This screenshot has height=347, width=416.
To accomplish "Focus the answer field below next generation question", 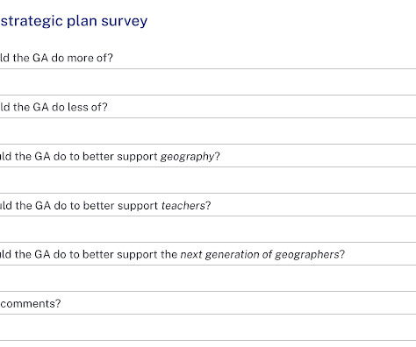I will [x=208, y=279].
